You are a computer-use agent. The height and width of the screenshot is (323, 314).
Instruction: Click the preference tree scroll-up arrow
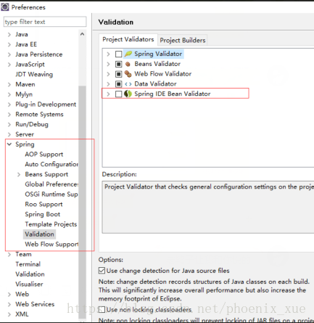tap(82, 34)
